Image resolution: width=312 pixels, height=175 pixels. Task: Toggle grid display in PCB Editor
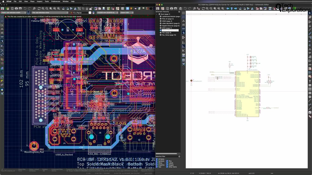2,17
